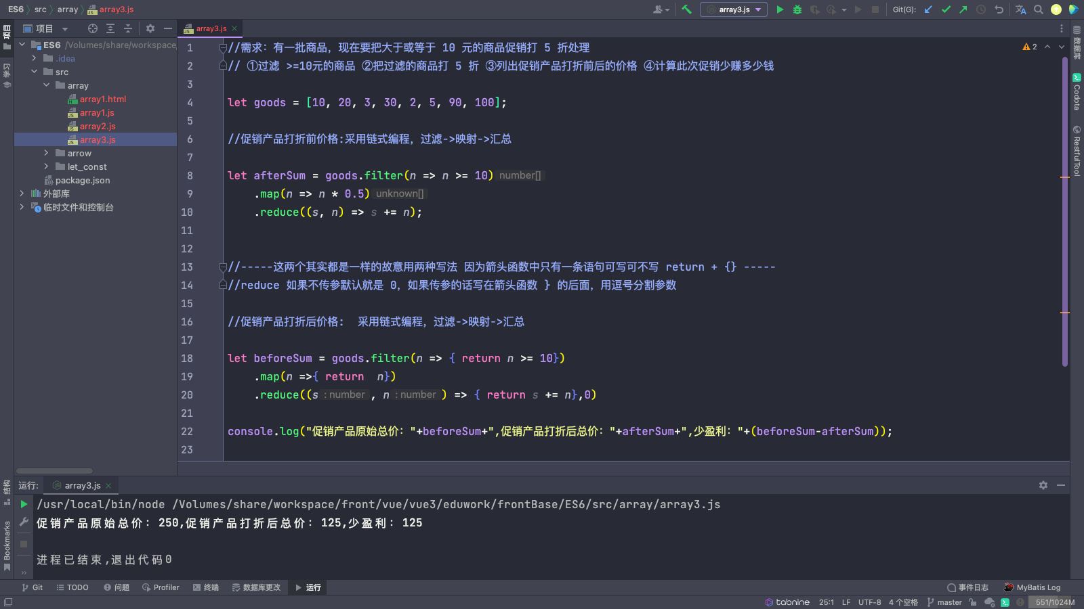Start debugging with the Debug icon

(x=797, y=9)
